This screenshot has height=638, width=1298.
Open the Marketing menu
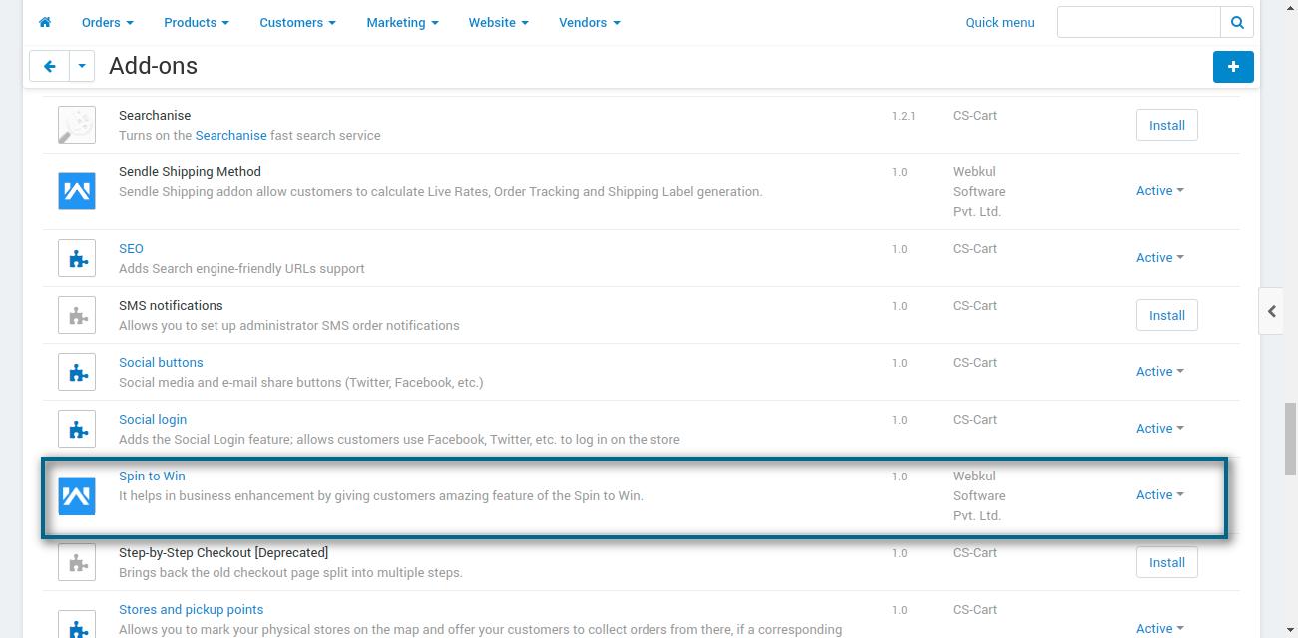click(402, 22)
